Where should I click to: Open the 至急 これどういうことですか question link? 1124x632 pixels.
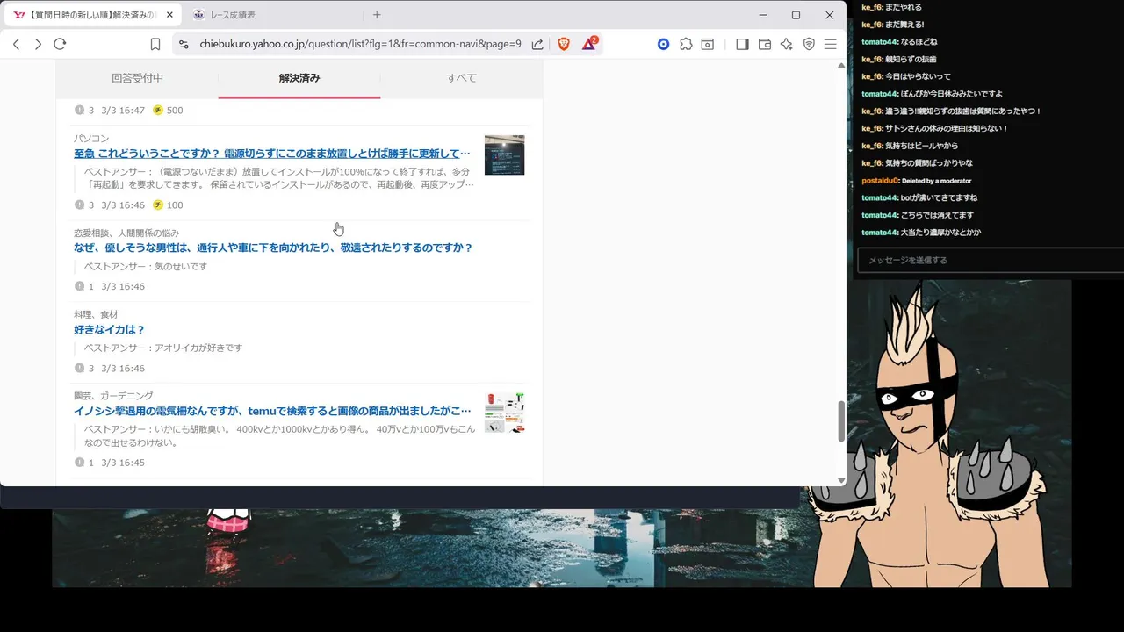click(x=272, y=154)
